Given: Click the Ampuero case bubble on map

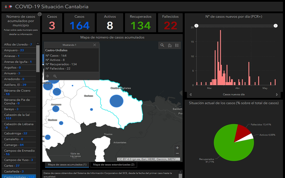Looking at the screenshot, I should pyautogui.click(x=56, y=109).
